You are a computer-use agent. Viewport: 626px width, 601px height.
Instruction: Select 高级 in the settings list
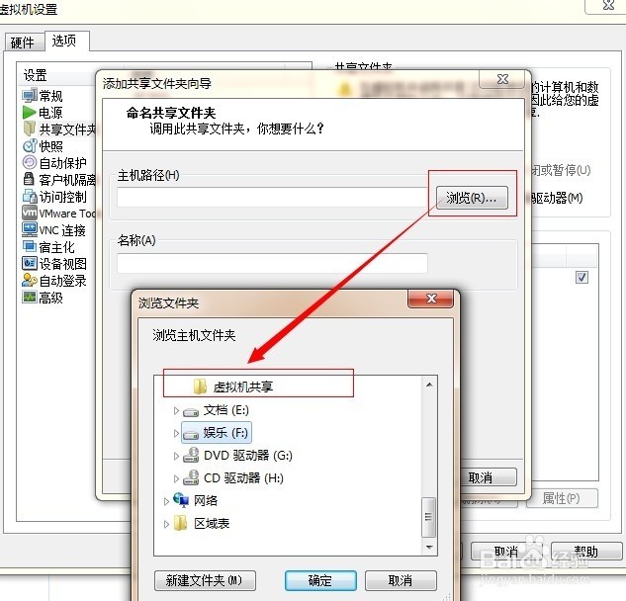(x=50, y=298)
